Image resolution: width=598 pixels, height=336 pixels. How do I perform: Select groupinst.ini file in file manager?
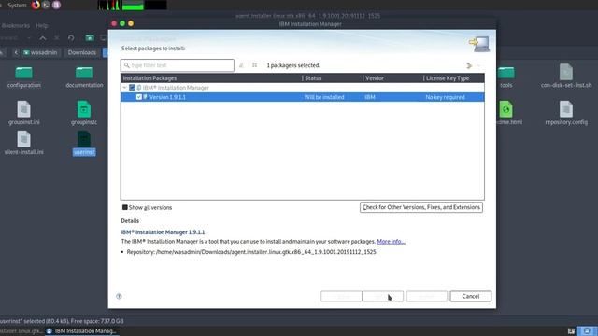[23, 113]
